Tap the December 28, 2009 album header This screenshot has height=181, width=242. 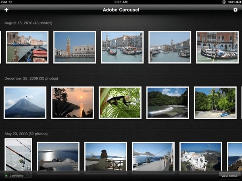coord(31,78)
